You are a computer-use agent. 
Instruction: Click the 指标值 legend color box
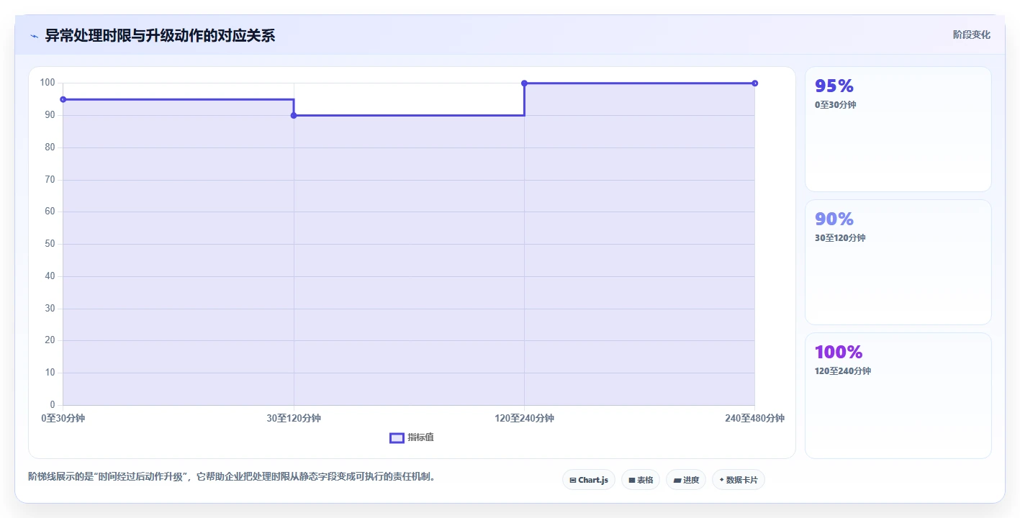(397, 438)
